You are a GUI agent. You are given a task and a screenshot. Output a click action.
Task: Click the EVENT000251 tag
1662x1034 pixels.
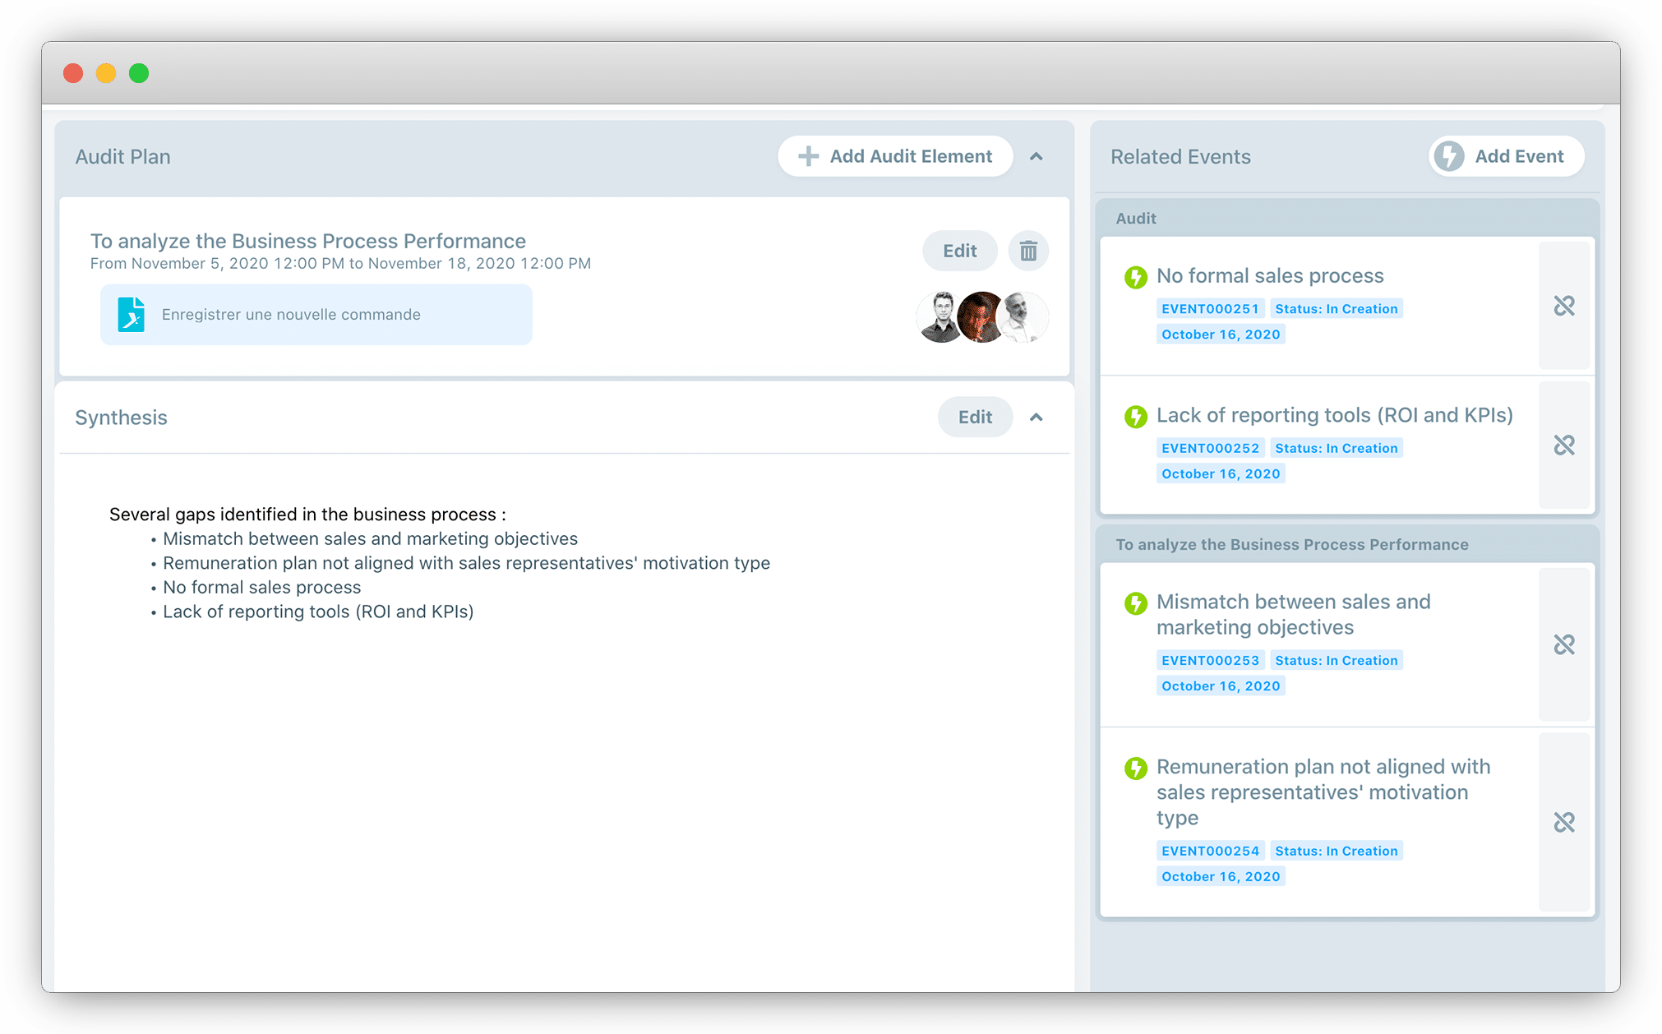click(1210, 309)
